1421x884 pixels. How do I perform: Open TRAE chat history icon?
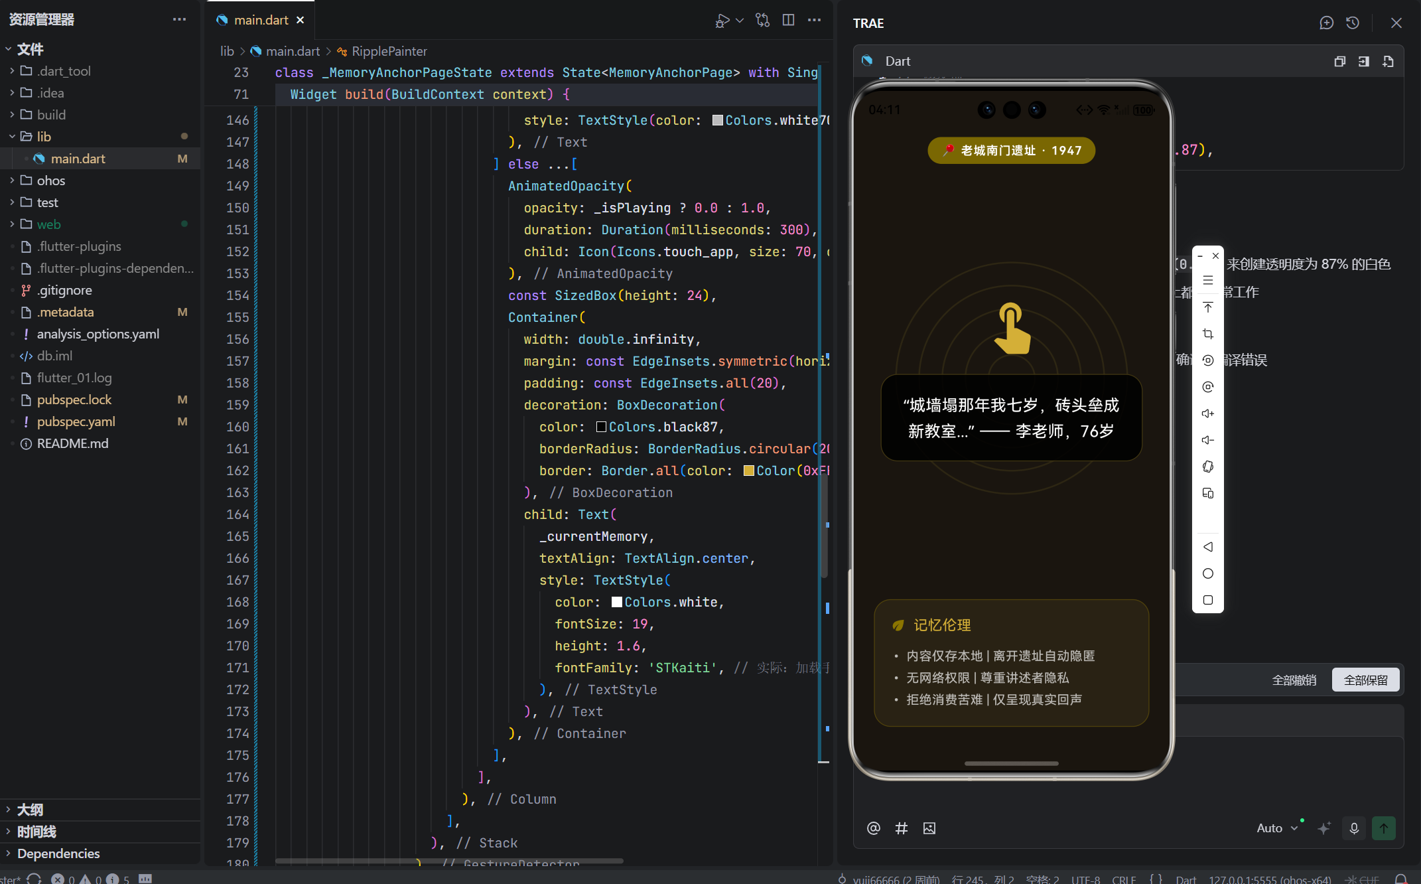point(1353,23)
